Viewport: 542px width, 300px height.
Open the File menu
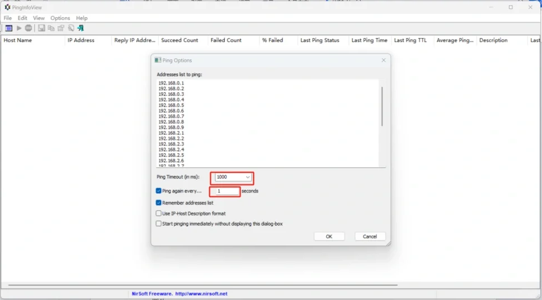point(8,18)
